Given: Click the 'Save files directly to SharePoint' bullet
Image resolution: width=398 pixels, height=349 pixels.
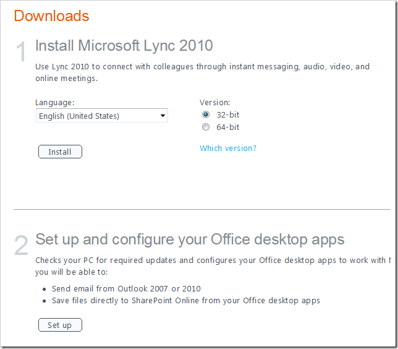Looking at the screenshot, I should click(x=185, y=301).
